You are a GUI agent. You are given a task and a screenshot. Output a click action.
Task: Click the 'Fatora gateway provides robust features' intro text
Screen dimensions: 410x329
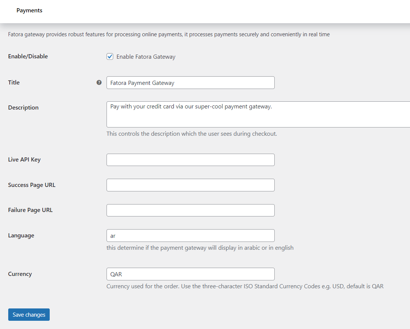click(169, 34)
